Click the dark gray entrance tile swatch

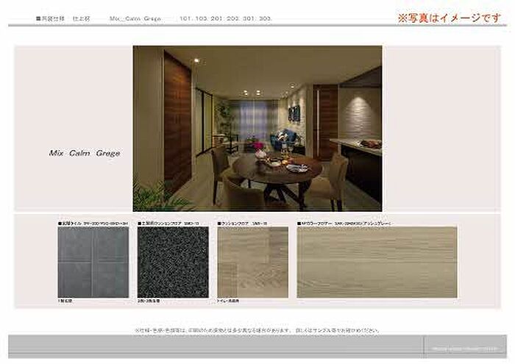tap(93, 262)
